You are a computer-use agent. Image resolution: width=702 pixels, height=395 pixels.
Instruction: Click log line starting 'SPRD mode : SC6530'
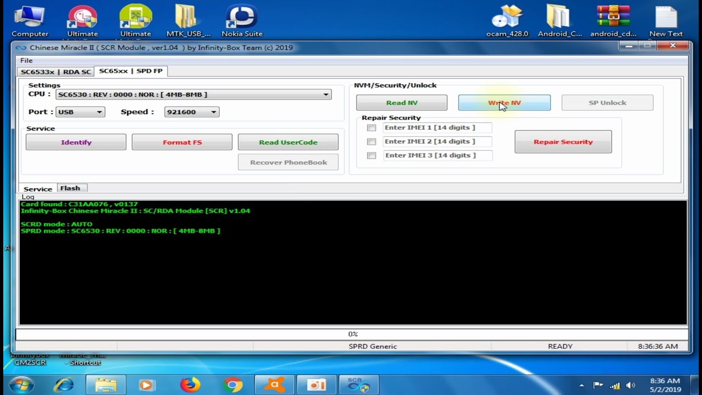pyautogui.click(x=120, y=231)
